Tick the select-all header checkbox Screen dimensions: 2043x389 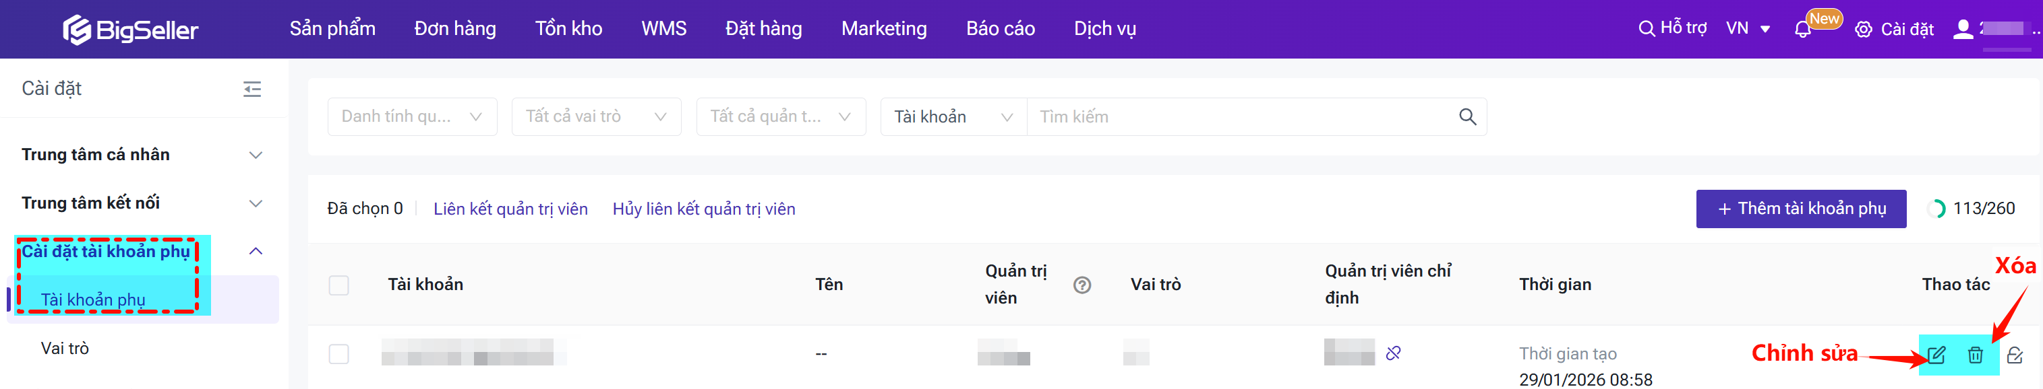point(338,285)
